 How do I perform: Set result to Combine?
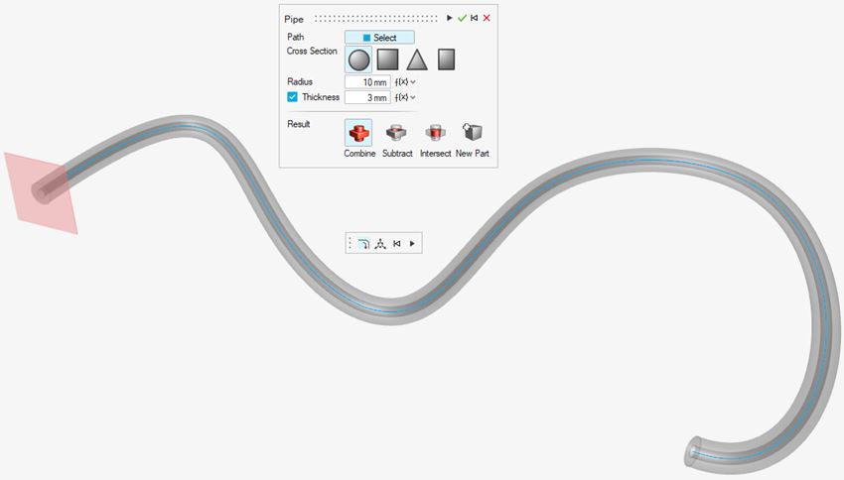point(358,133)
